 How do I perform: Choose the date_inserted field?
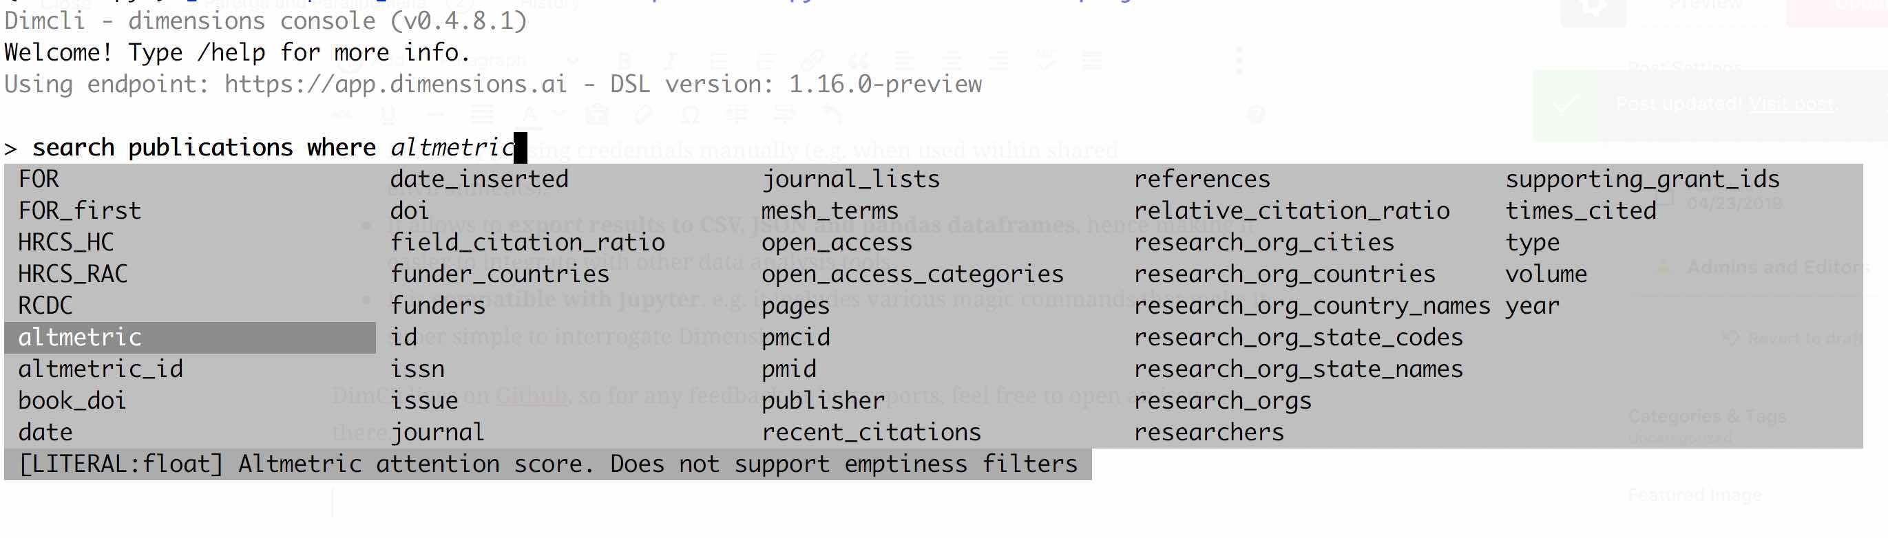tap(479, 180)
